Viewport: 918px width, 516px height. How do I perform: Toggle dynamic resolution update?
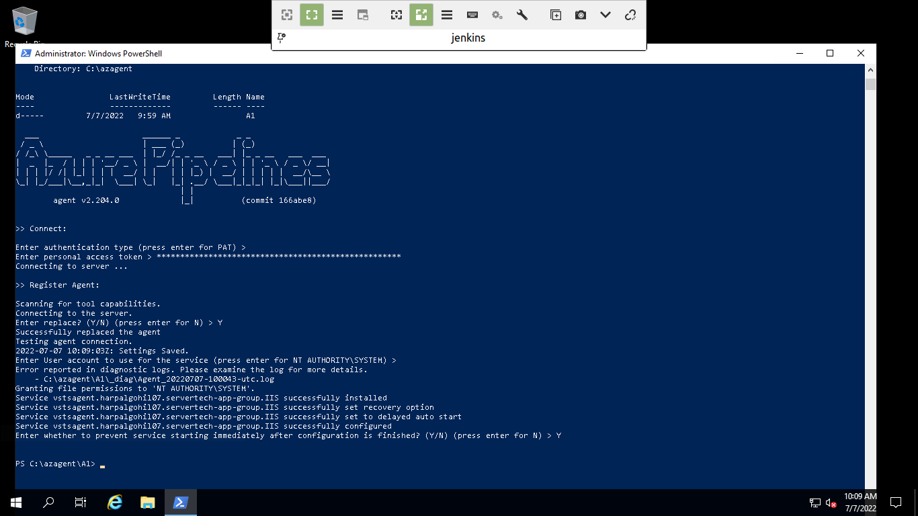click(x=397, y=15)
